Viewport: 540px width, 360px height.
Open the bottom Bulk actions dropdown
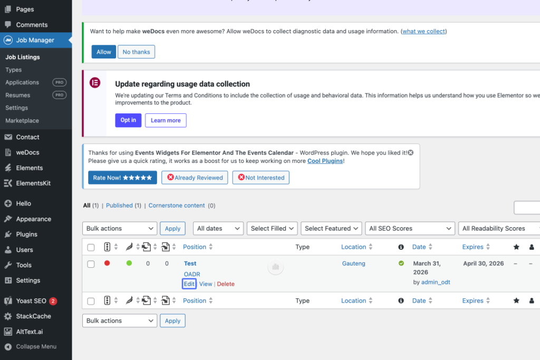pos(120,321)
